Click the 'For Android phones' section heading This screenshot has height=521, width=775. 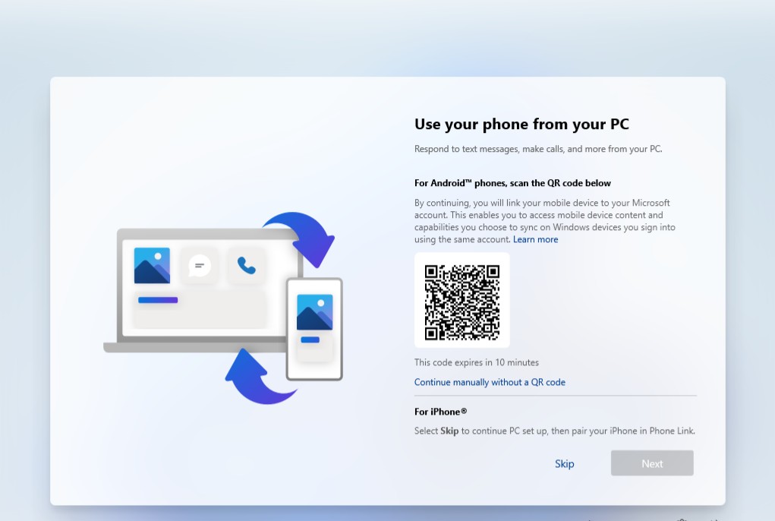point(512,183)
